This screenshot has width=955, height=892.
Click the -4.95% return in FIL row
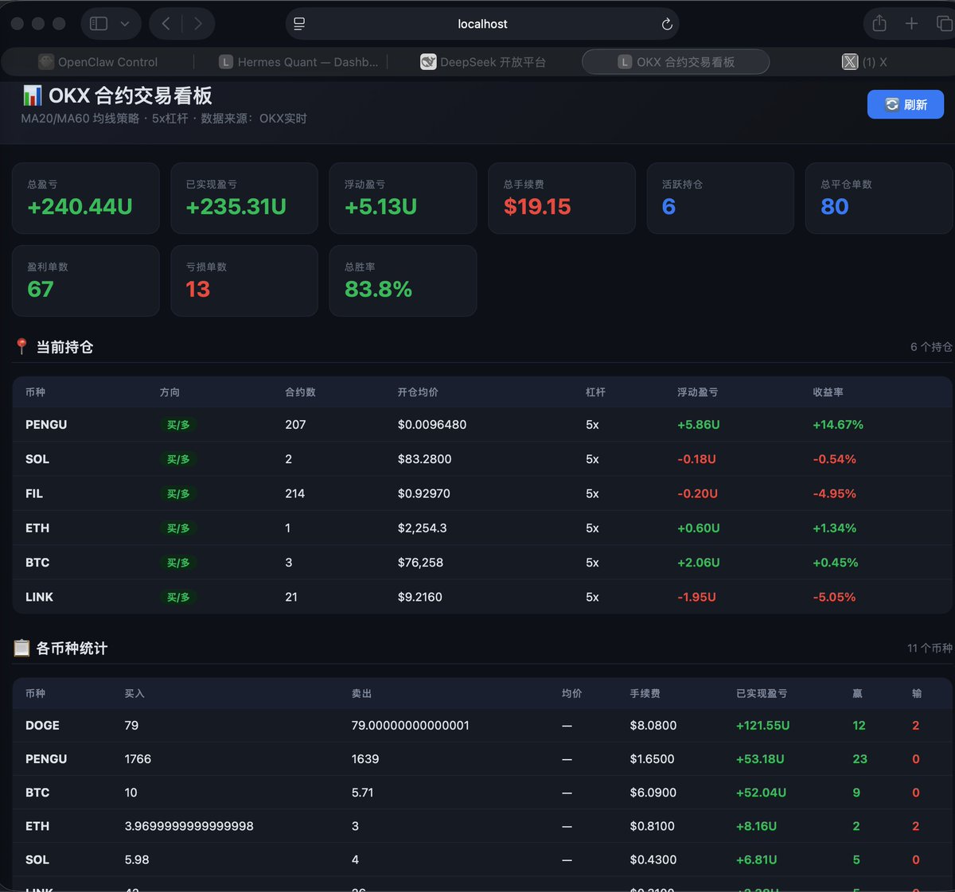coord(834,493)
